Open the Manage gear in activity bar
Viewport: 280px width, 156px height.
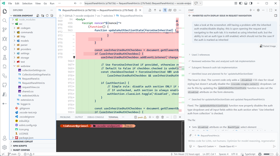coord(5,148)
